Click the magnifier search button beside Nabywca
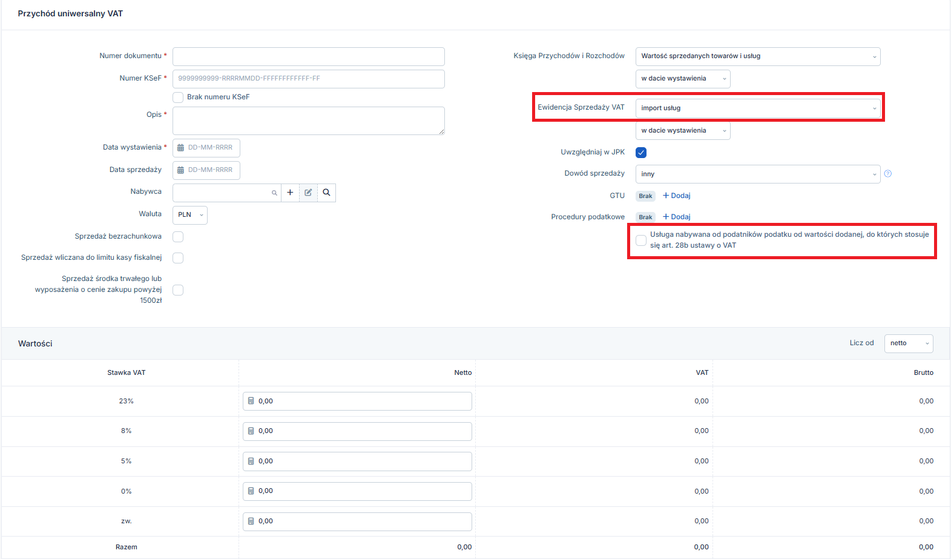Image resolution: width=951 pixels, height=559 pixels. pos(326,193)
